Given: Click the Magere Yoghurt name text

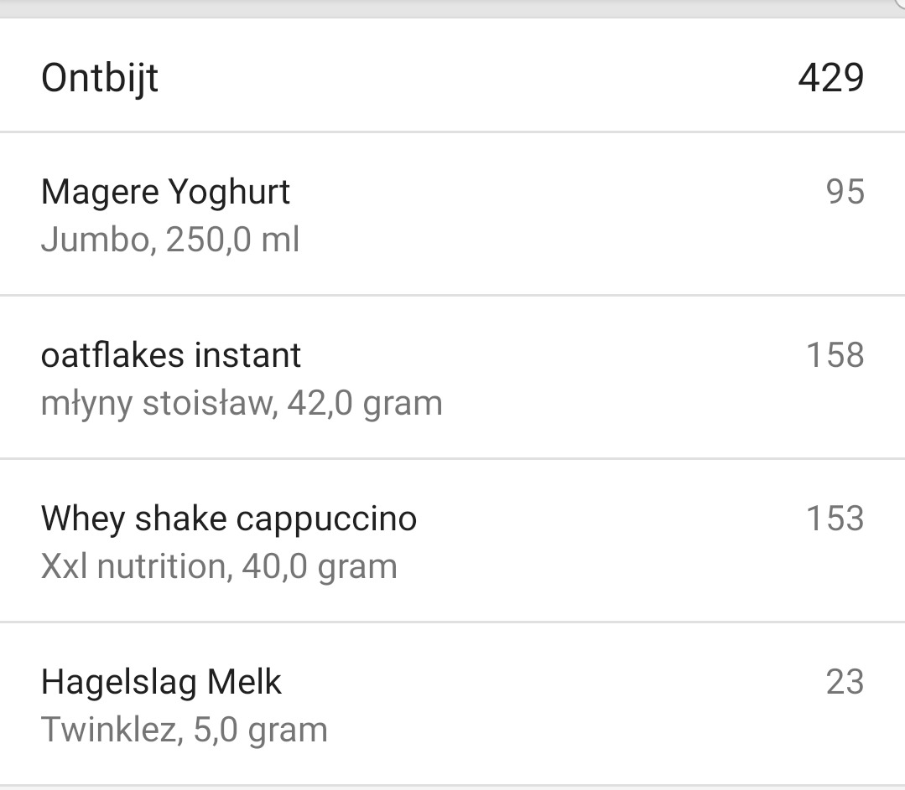Looking at the screenshot, I should (165, 191).
